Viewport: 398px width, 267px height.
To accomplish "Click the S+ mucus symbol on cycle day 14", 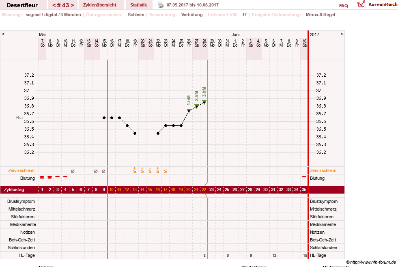I will pos(142,170).
